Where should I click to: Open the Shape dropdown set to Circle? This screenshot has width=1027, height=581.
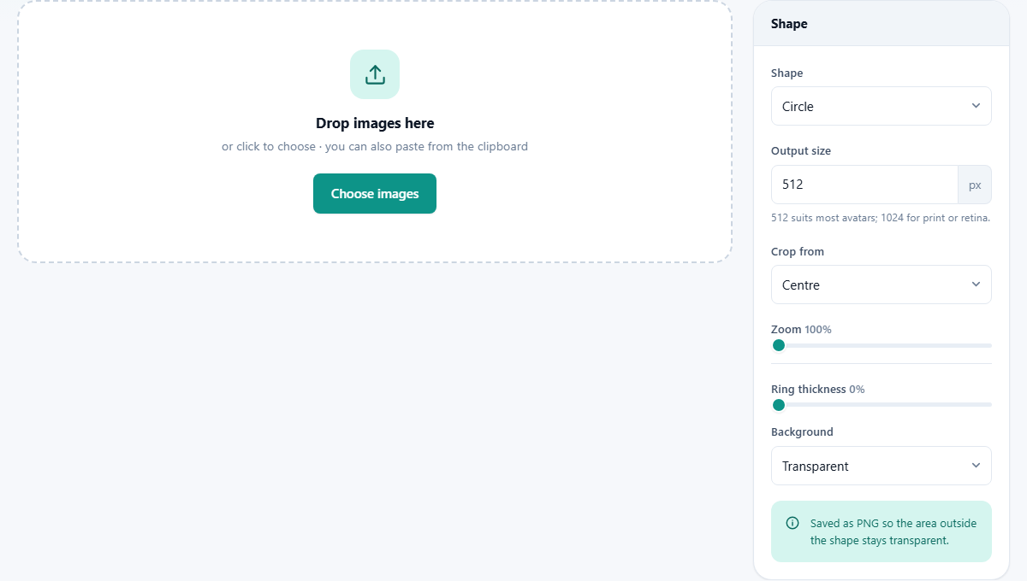[x=882, y=106]
